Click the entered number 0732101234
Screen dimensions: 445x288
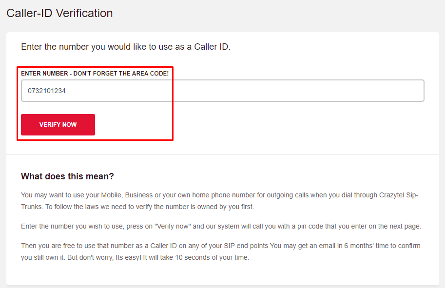coord(47,91)
